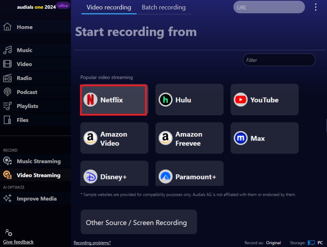Switch to the Video recording tab
This screenshot has width=327, height=247.
[x=109, y=7]
